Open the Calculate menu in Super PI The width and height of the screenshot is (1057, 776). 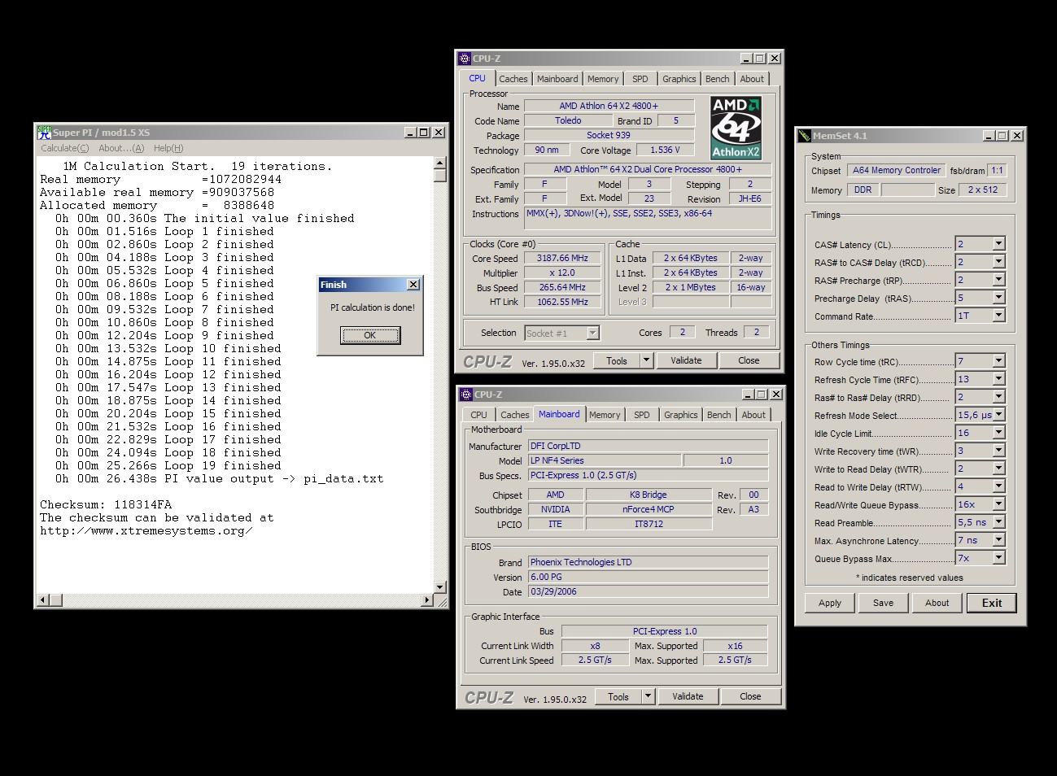pyautogui.click(x=65, y=148)
